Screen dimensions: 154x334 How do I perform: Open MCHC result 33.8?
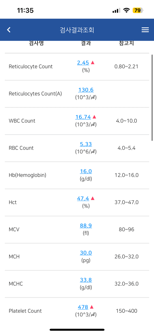click(x=86, y=280)
